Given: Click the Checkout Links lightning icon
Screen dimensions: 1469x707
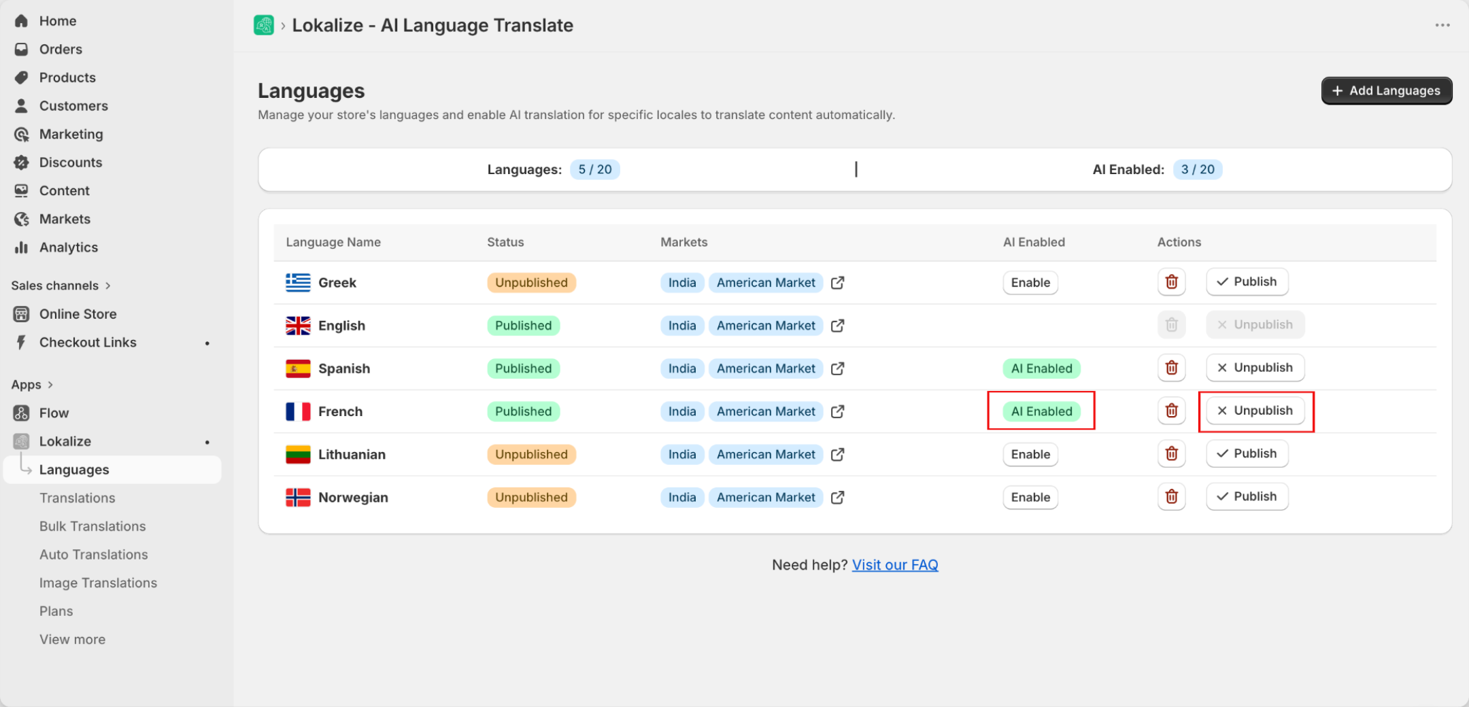Looking at the screenshot, I should click(x=21, y=343).
